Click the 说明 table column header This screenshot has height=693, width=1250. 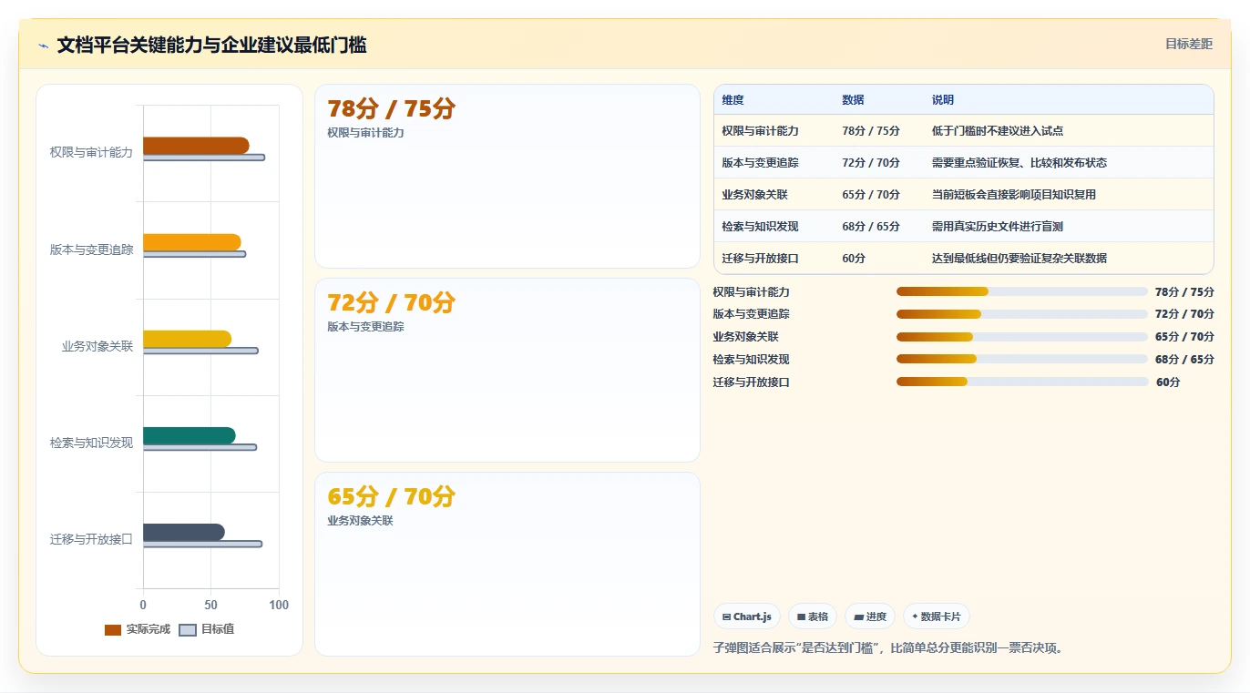(943, 100)
